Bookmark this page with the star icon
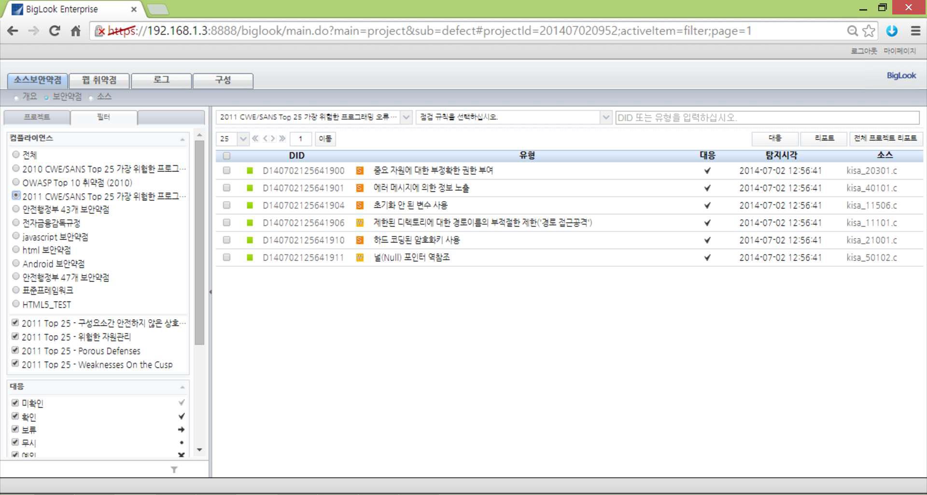927x495 pixels. click(869, 31)
